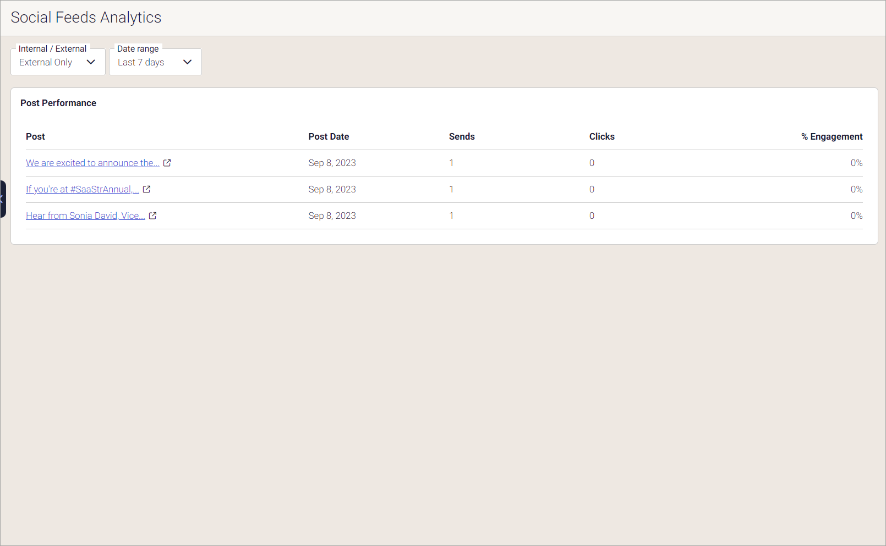The width and height of the screenshot is (886, 546).
Task: Open the post 'Hear from Sonia David, Vice...'
Action: coord(86,216)
